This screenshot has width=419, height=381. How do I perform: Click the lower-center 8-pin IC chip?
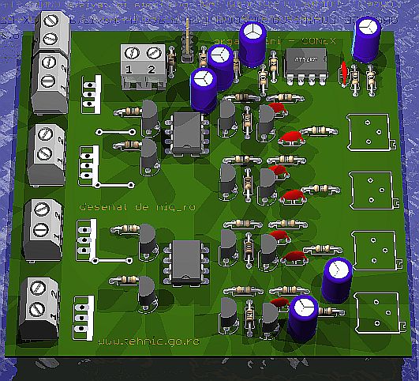[186, 263]
